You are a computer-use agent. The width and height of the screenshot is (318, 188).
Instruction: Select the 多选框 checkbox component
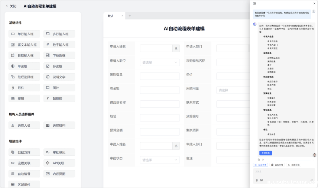tap(59, 66)
